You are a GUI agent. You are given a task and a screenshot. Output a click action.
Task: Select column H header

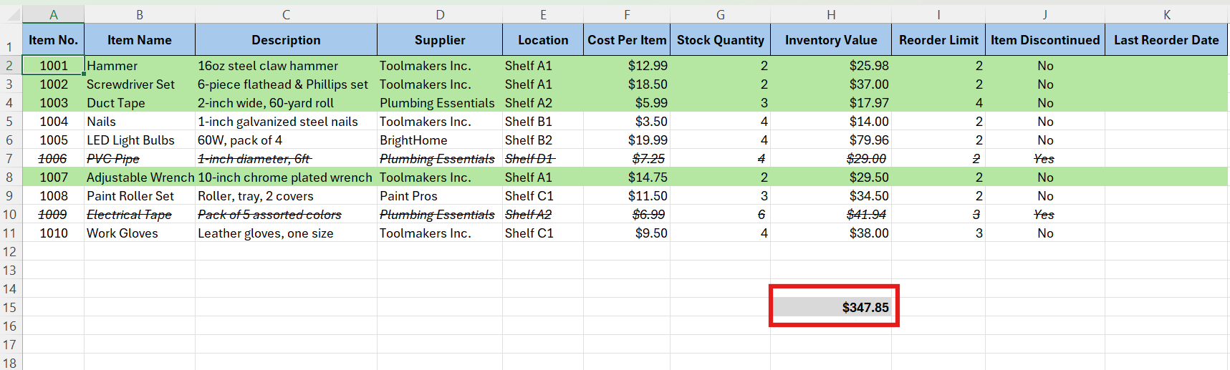[830, 14]
